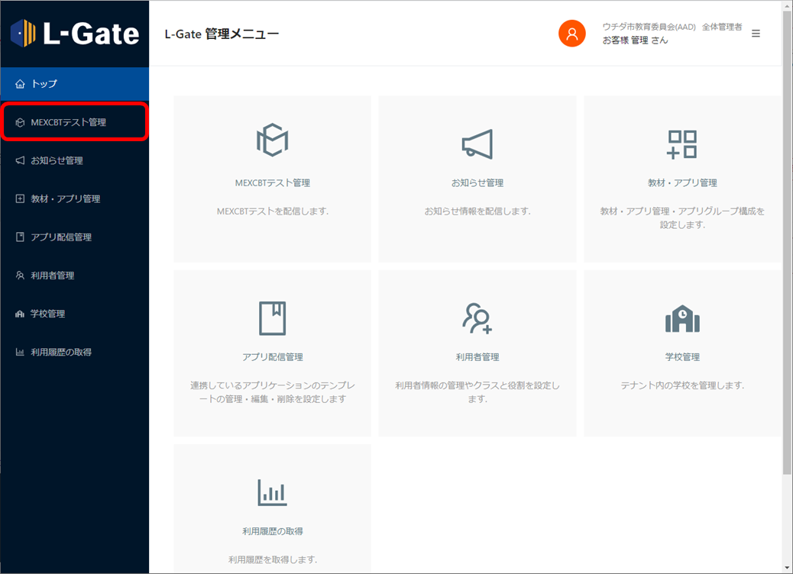Click the large school building icon on 学校管理 card

pos(682,318)
